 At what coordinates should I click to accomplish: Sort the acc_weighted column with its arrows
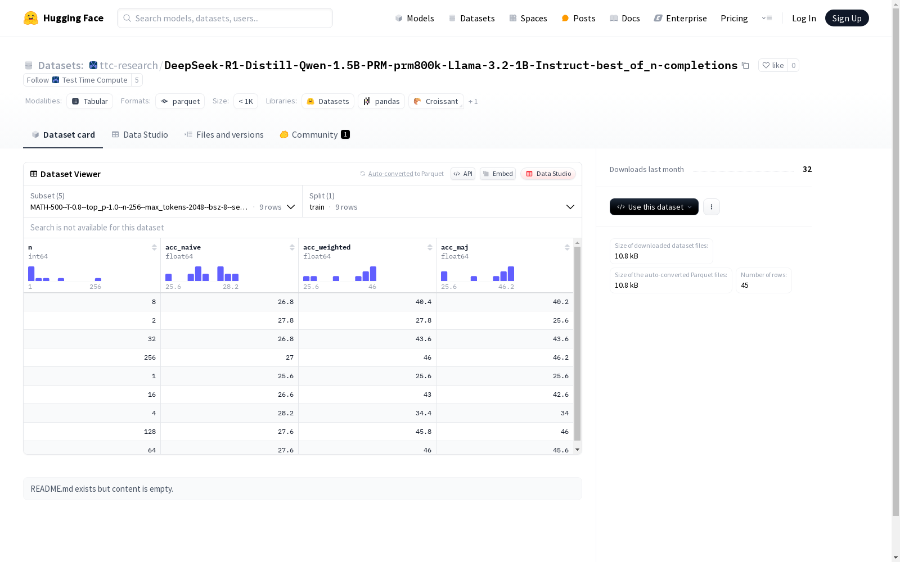pyautogui.click(x=430, y=247)
